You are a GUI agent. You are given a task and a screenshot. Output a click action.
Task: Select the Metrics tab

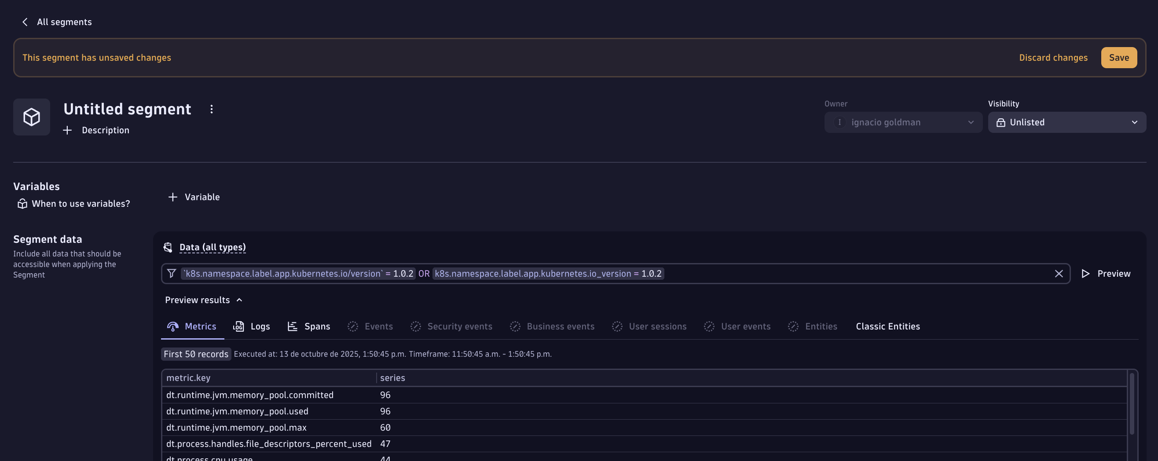point(192,326)
